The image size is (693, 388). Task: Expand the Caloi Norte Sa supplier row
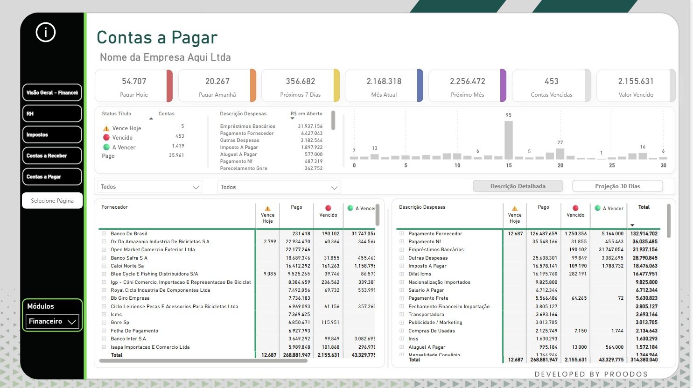pyautogui.click(x=104, y=266)
